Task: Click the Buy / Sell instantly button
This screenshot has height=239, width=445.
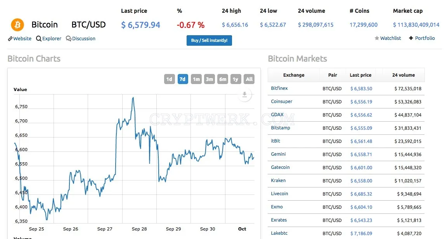Action: coord(209,40)
